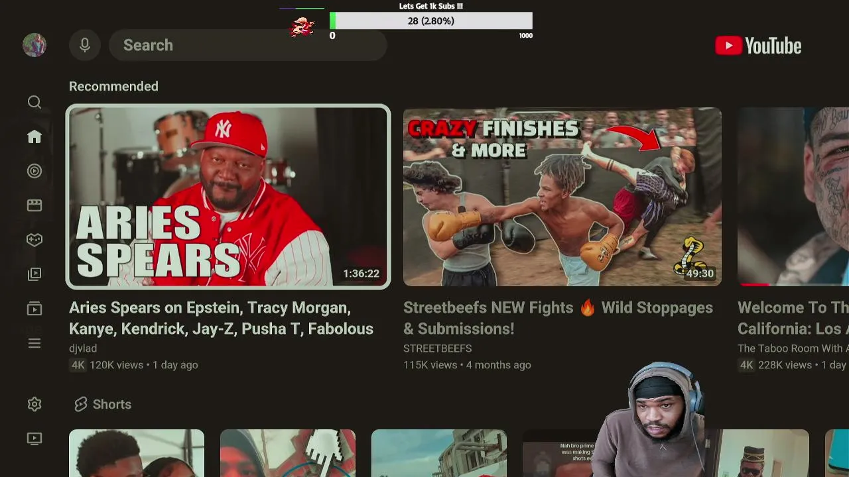The image size is (849, 477).
Task: Click the account profile avatar
Action: 34,45
